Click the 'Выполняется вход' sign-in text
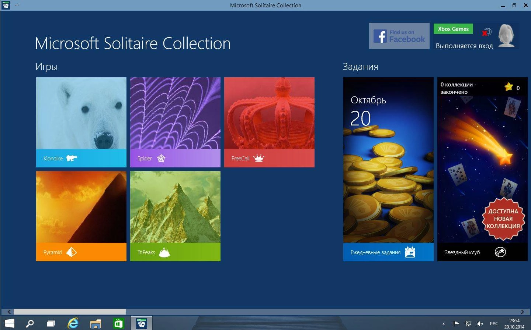Screen dimensions: 531x330 tap(464, 46)
